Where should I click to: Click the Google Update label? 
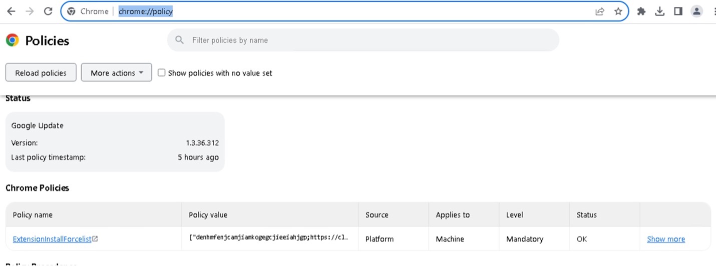[38, 125]
